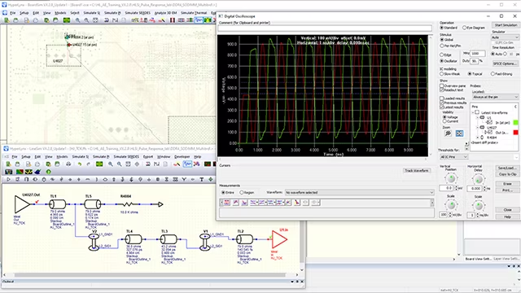The width and height of the screenshot is (521, 293).
Task: Click the SPICE Options button
Action: (x=505, y=63)
